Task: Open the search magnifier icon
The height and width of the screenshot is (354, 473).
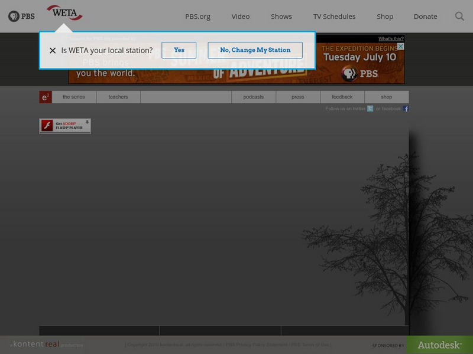Action: tap(459, 17)
